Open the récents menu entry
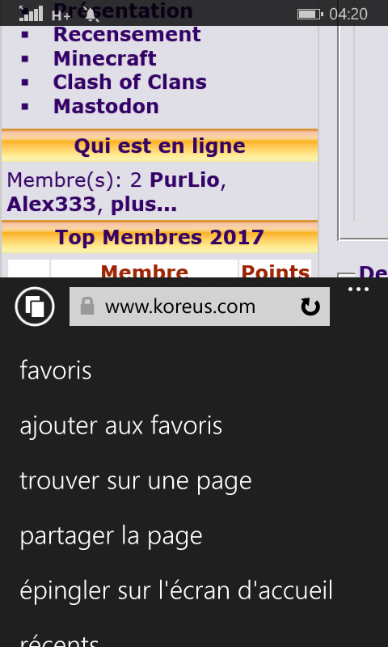388x647 pixels. coord(60,640)
